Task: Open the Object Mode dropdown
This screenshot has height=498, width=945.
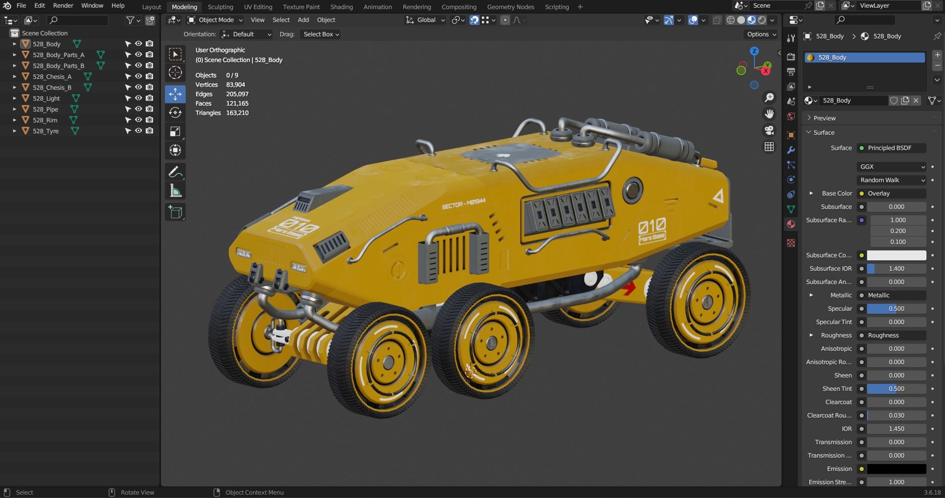Action: (x=215, y=20)
